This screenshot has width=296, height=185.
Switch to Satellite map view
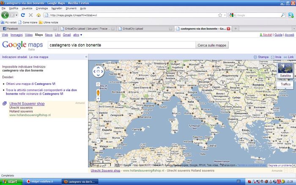(285, 71)
